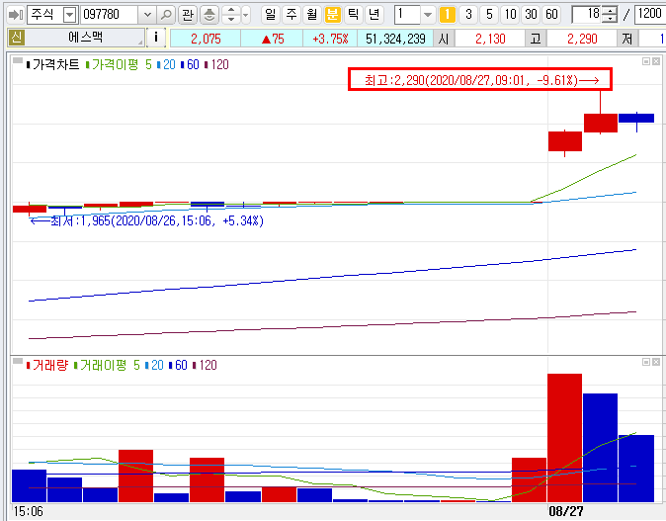666x521 pixels.
Task: Click the volume MA 60 legend entry
Action: coord(178,365)
